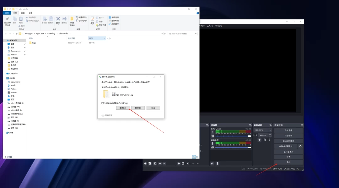Move the selected source up
Screen dimensions: 339x188
coord(193,164)
